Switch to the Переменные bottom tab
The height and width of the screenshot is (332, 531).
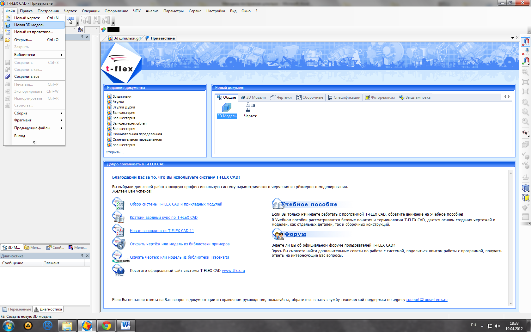[x=17, y=309]
